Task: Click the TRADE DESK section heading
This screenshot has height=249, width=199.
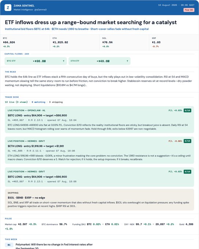Action: point(12,97)
